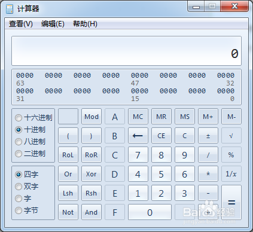Click the Mod button
Screen dimensions: 253x232
(x=92, y=117)
